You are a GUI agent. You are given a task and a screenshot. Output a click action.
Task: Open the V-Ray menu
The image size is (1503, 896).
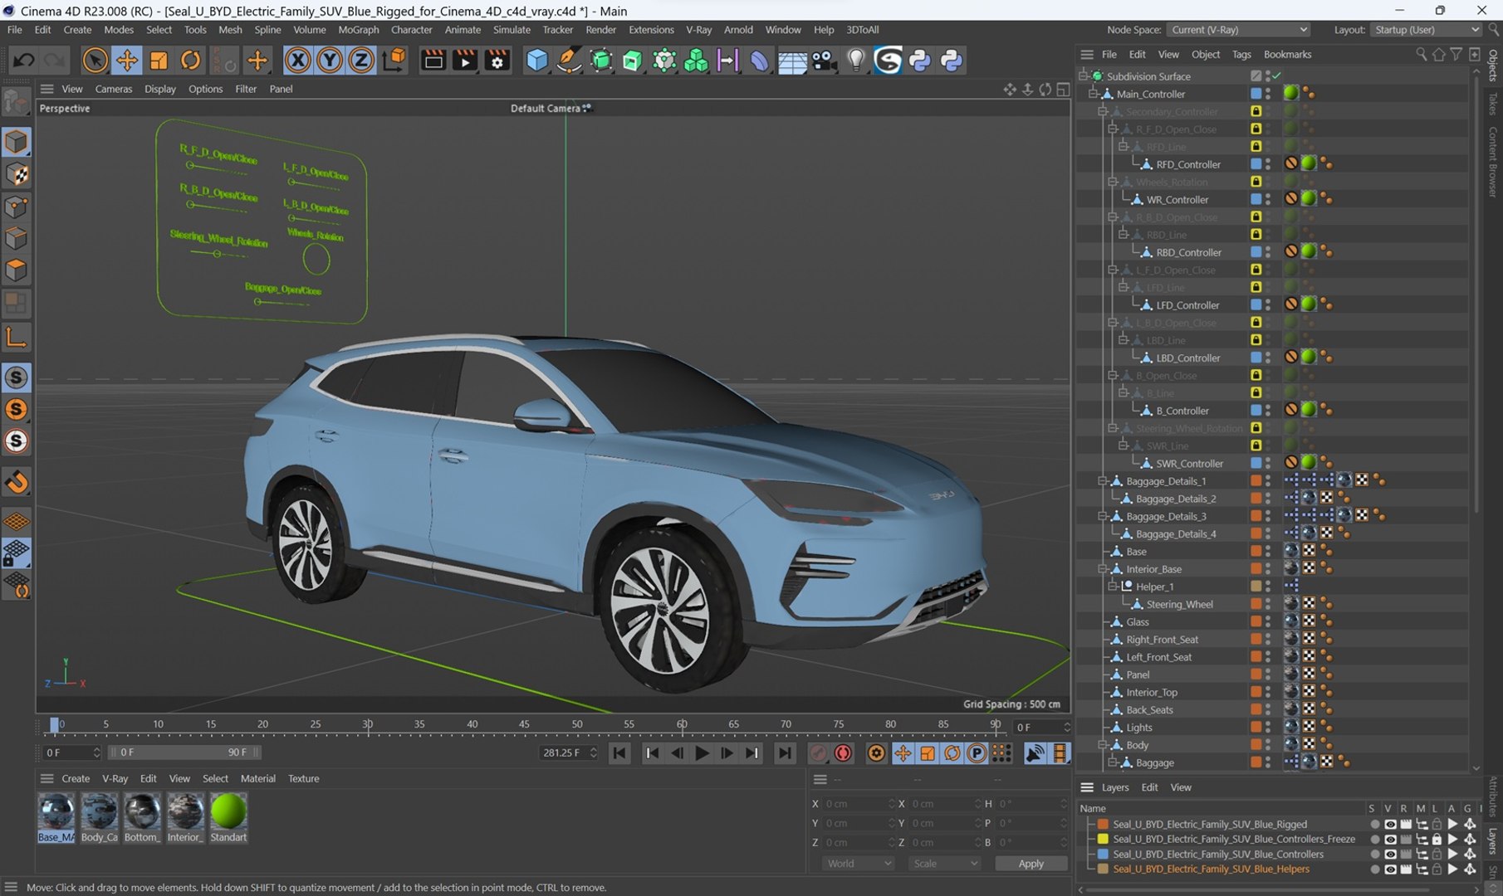click(x=698, y=30)
